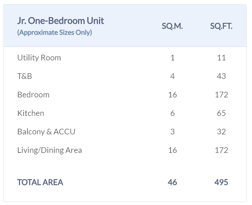Click the TOTAL AREA label
252x205 pixels.
(40, 182)
